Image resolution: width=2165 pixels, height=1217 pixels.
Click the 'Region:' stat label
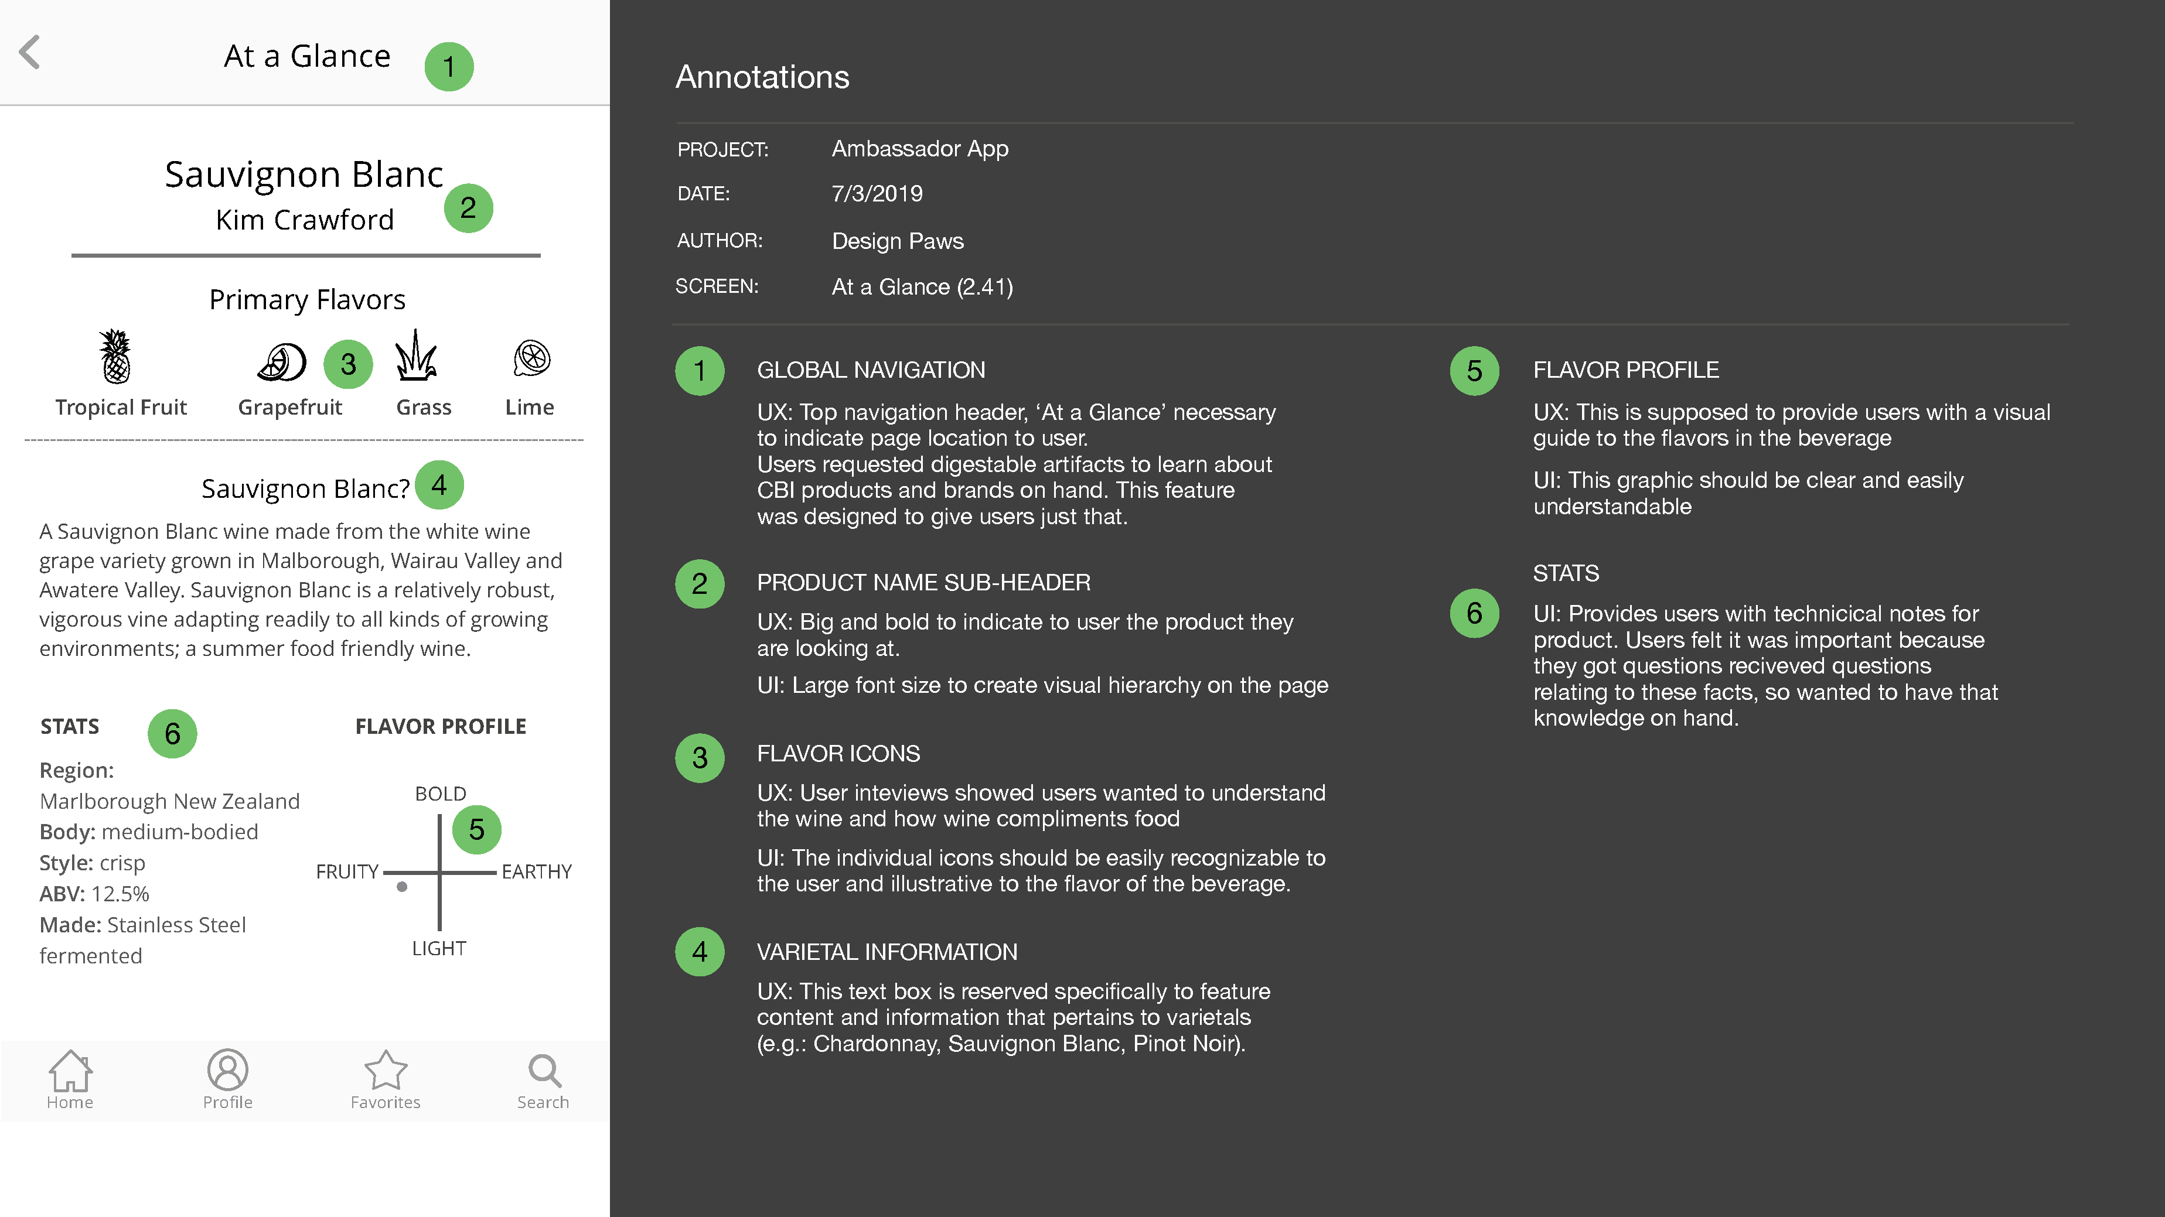tap(77, 770)
